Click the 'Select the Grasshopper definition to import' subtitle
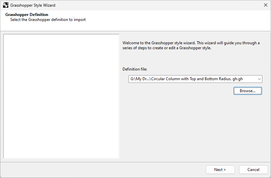Viewport: 271px width, 178px height. tap(48, 20)
